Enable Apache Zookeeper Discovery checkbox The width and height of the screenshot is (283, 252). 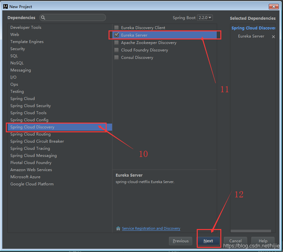click(117, 42)
